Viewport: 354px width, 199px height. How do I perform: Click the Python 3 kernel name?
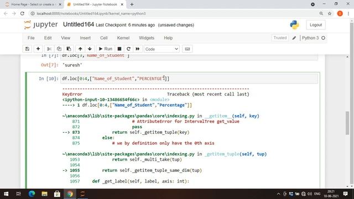pyautogui.click(x=310, y=38)
